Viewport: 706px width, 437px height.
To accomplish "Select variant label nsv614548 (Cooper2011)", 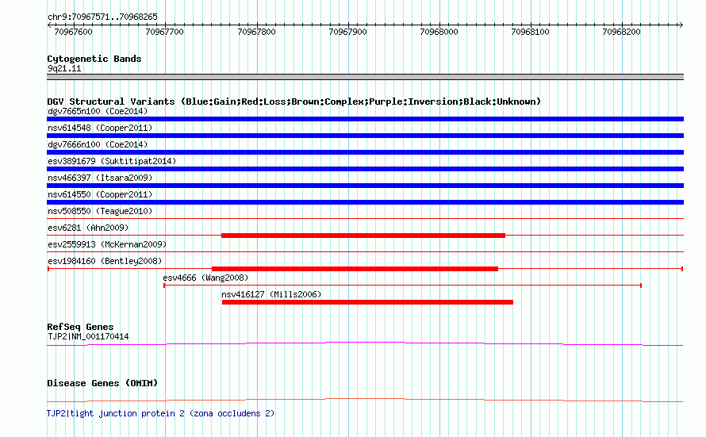I will pyautogui.click(x=100, y=128).
